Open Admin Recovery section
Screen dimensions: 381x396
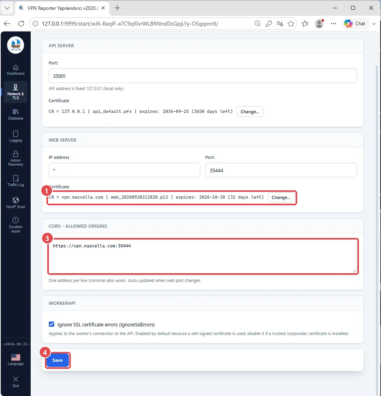point(15,158)
